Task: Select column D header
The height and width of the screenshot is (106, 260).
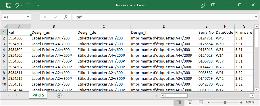Action: point(164,26)
